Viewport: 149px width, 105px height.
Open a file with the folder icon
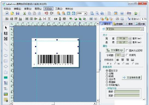pos(12,13)
